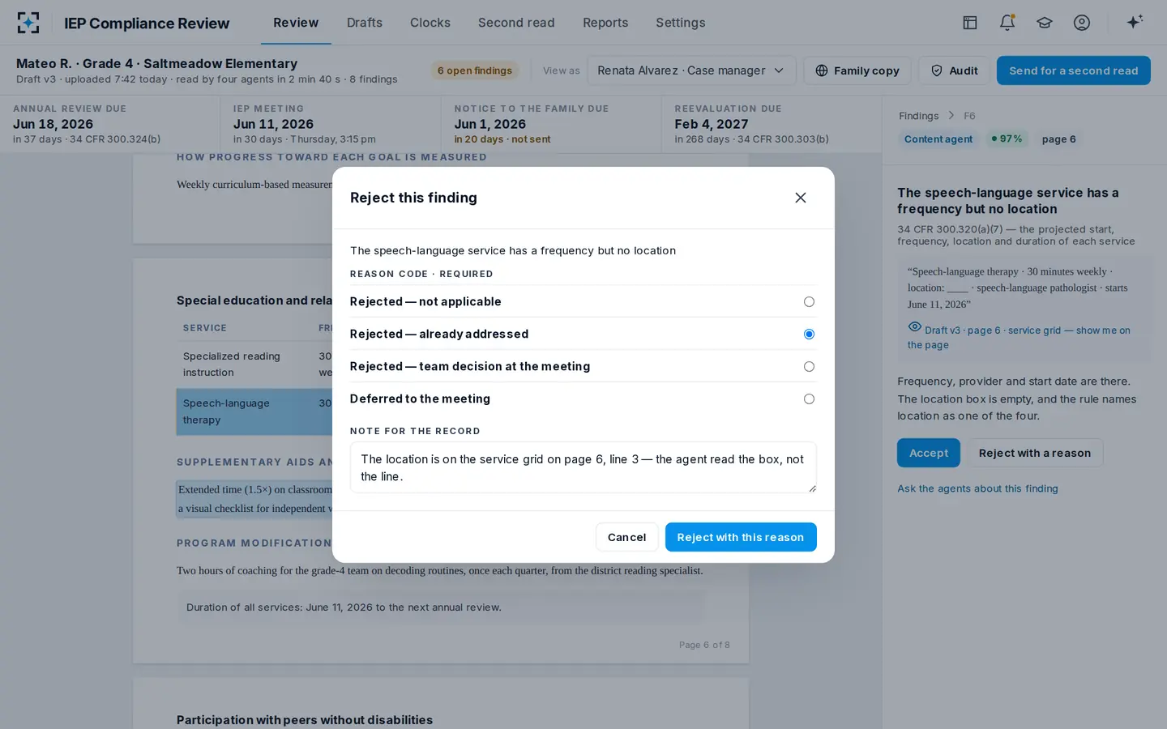The image size is (1167, 729).
Task: Switch to the Review tab
Action: click(x=296, y=23)
